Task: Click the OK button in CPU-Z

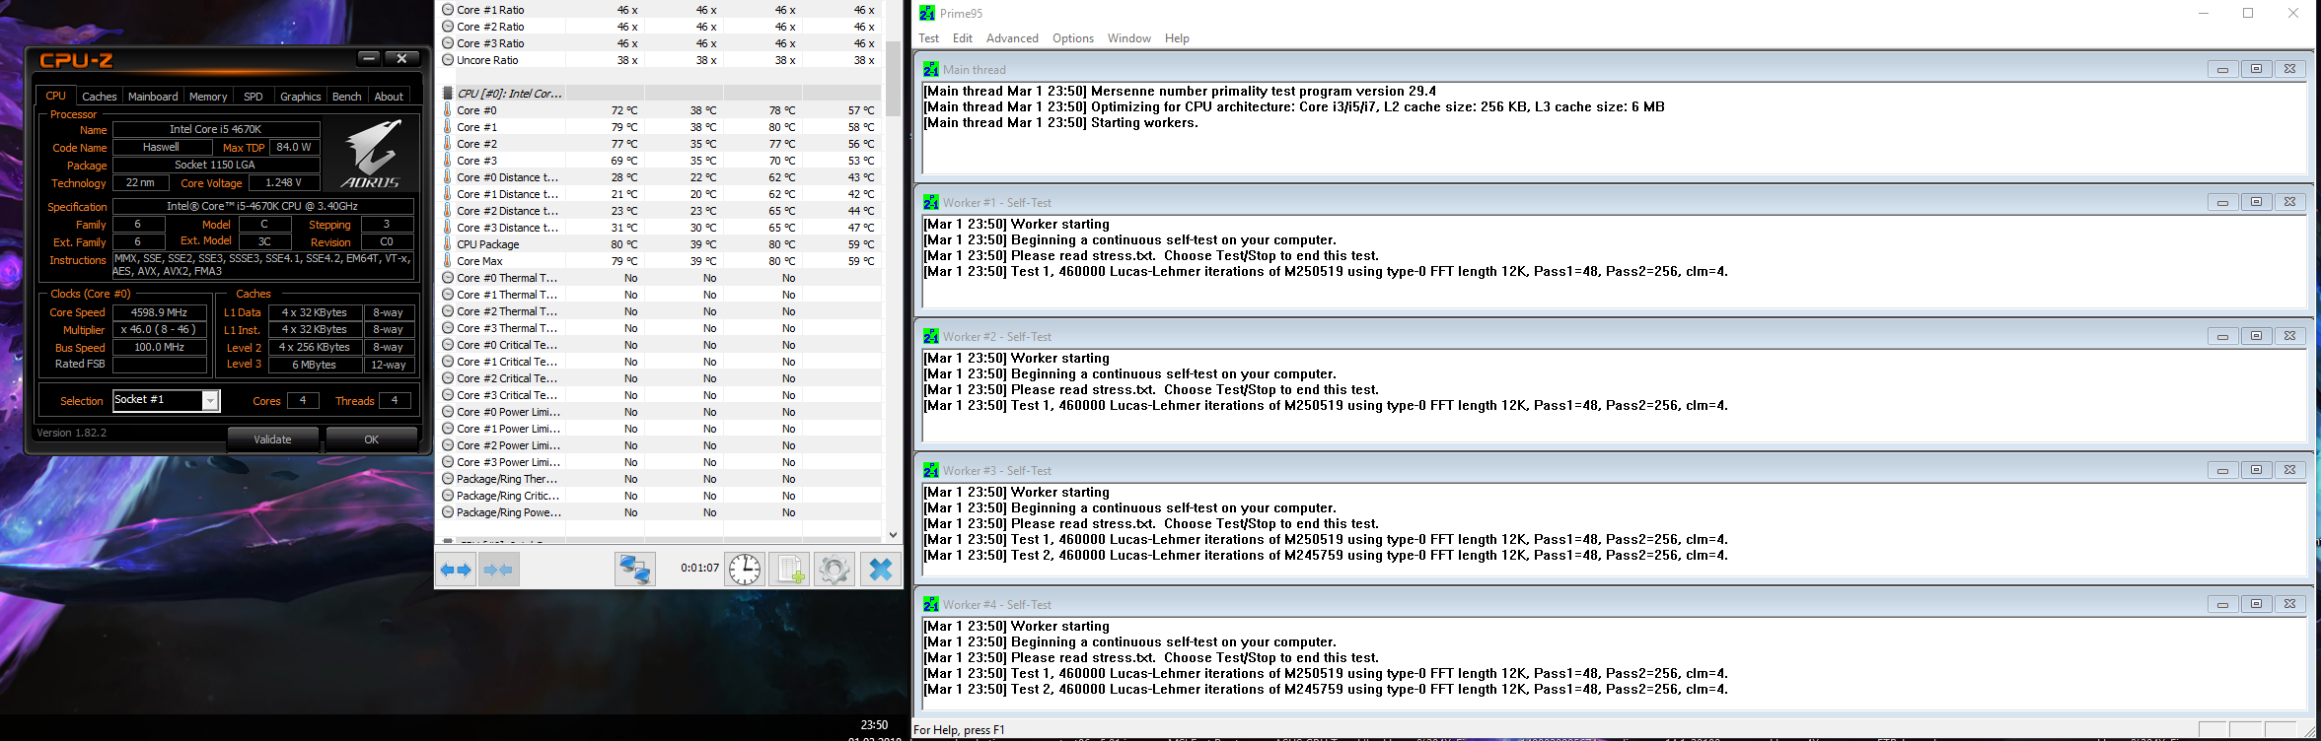Action: (x=372, y=439)
